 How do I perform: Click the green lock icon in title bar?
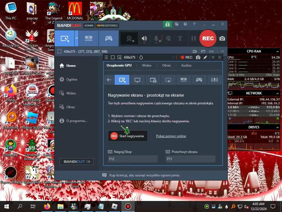click(167, 24)
